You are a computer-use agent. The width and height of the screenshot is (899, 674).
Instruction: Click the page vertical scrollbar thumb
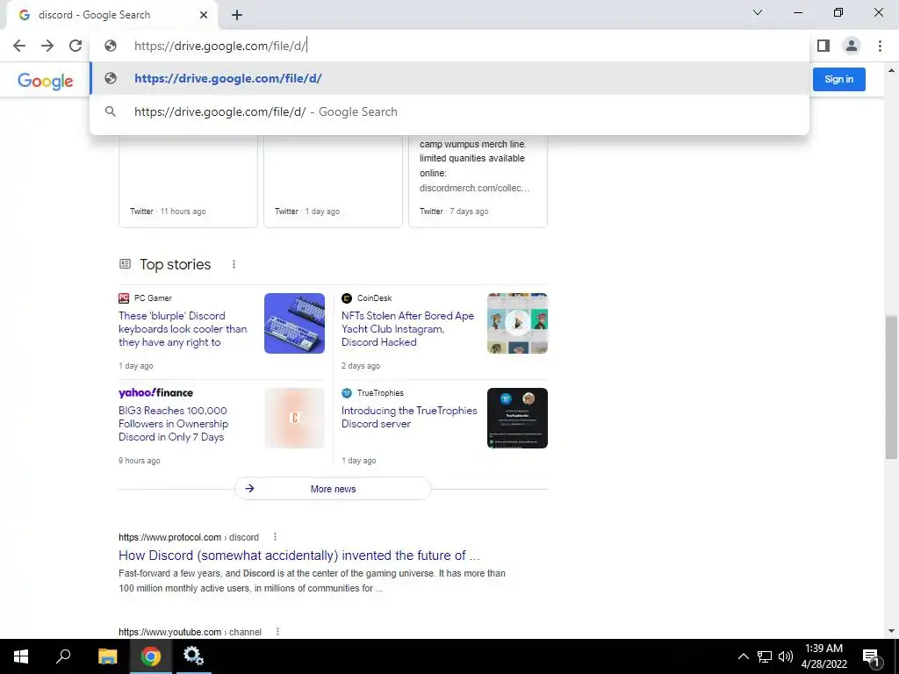click(x=891, y=387)
